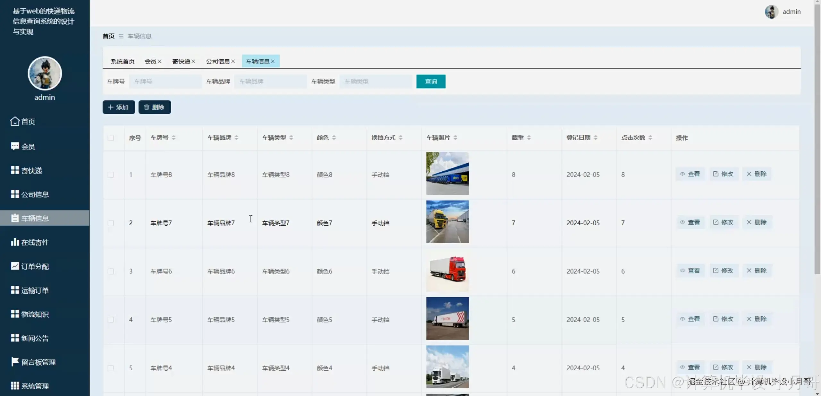Check the checkbox for row 4

pos(111,320)
